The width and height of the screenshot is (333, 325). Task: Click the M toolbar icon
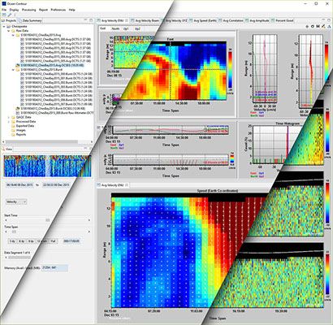pyautogui.click(x=318, y=27)
